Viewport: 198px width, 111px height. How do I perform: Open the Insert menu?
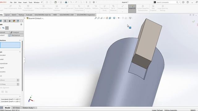coord(25,2)
